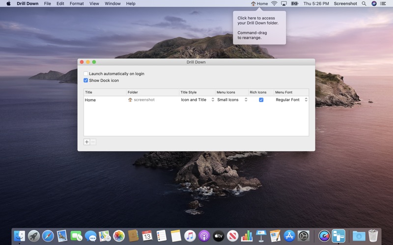393x245 pixels.
Task: Click the Menu Icons column header
Action: [x=232, y=92]
